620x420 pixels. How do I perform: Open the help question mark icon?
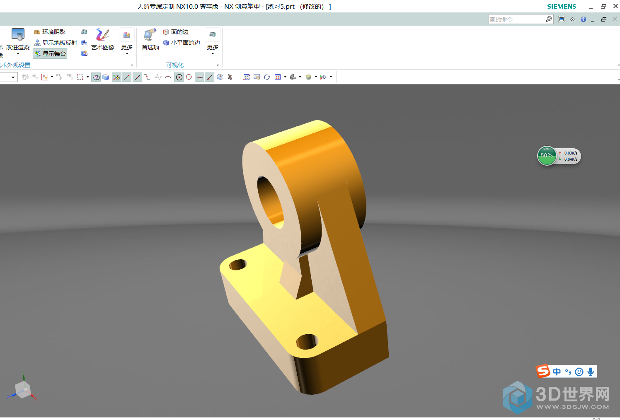[584, 19]
